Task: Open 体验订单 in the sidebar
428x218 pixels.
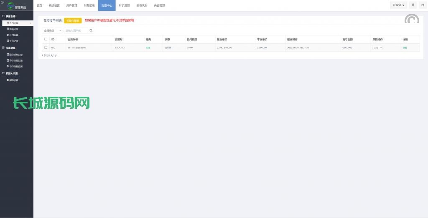Action: click(13, 29)
